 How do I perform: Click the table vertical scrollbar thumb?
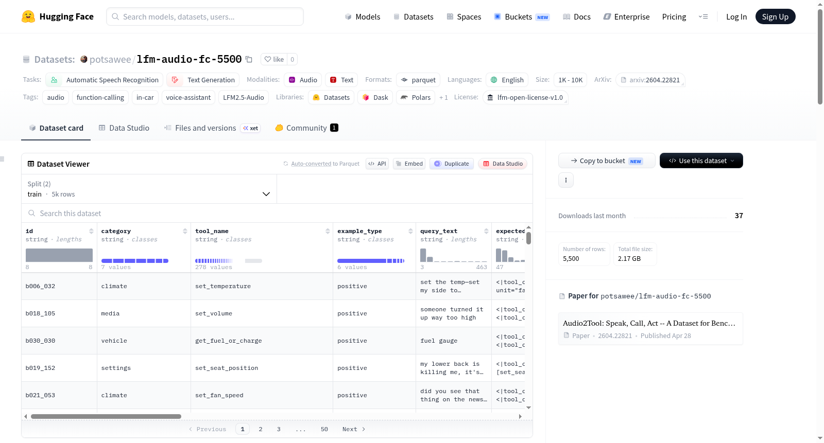click(x=529, y=238)
